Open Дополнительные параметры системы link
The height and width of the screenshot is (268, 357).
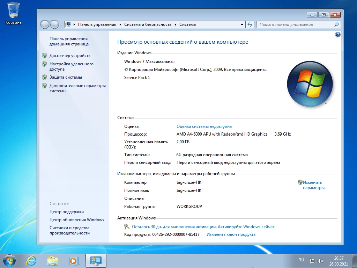click(x=77, y=88)
